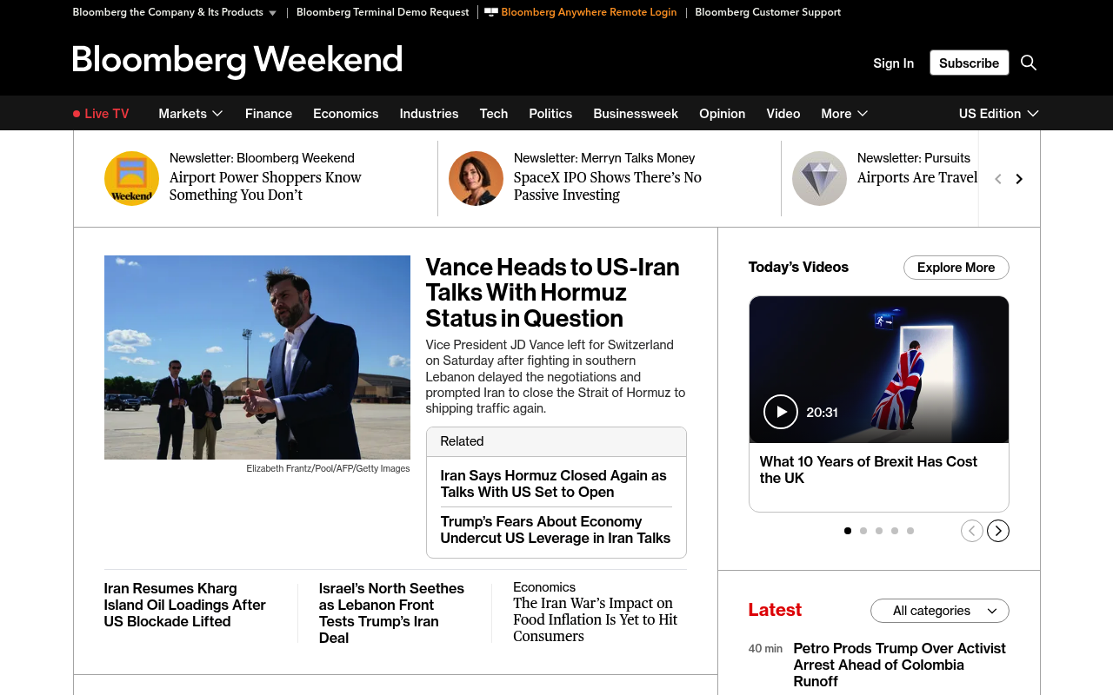The image size is (1113, 695).
Task: Open Vance Heads to US-Iran Talks headline
Action: (553, 292)
